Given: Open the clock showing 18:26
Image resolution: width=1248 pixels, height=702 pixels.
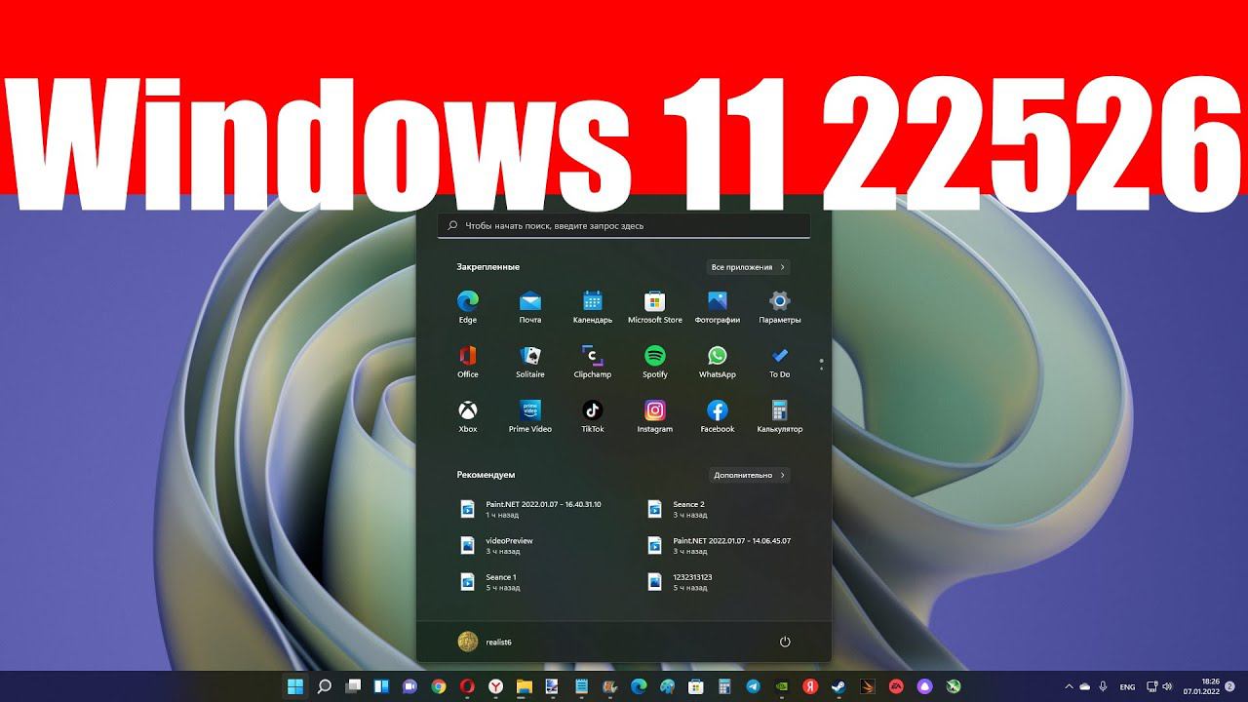Looking at the screenshot, I should [1202, 686].
